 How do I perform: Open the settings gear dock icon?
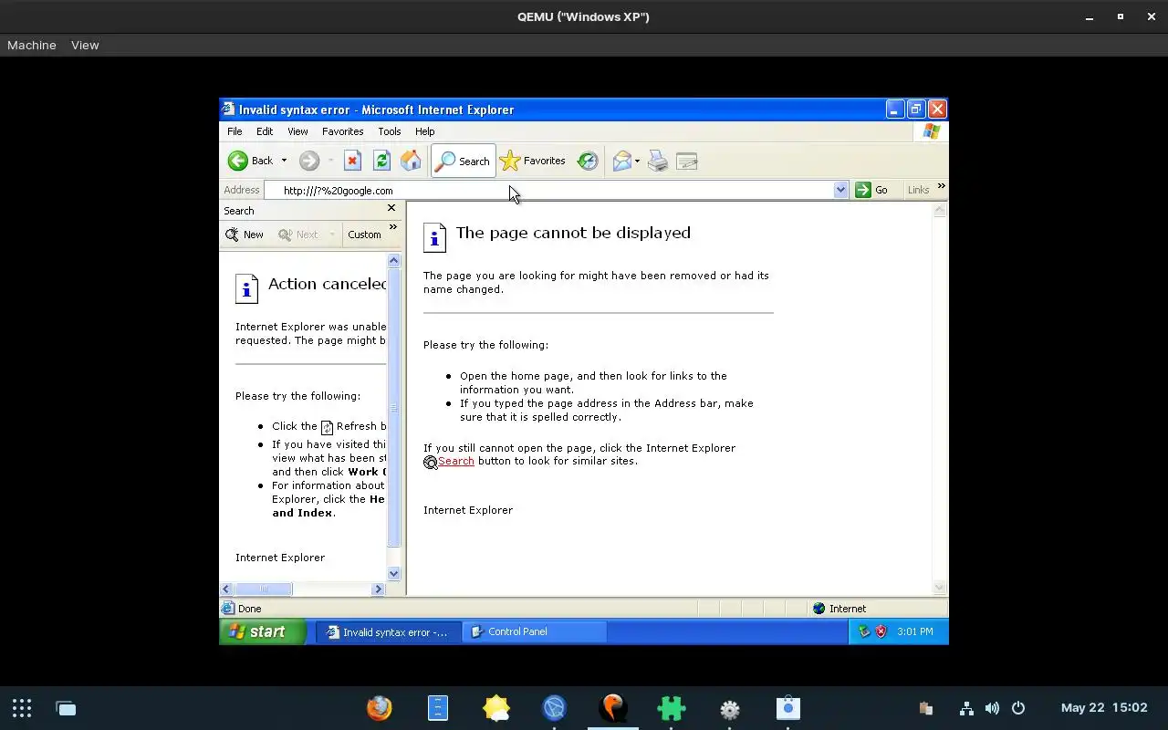pyautogui.click(x=730, y=709)
